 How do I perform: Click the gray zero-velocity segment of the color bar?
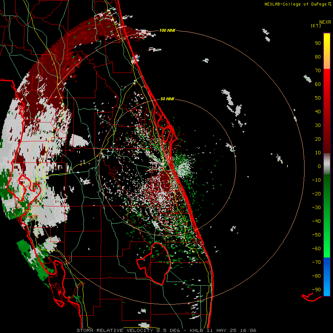327,164
